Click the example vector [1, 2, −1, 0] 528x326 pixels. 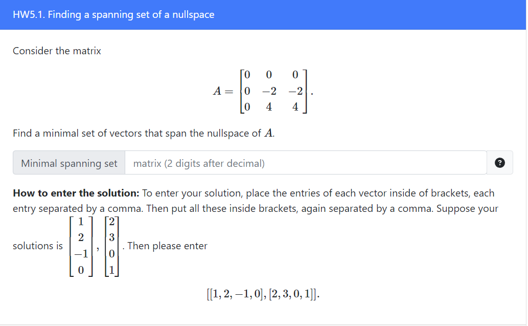point(80,246)
